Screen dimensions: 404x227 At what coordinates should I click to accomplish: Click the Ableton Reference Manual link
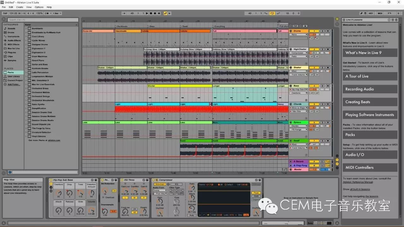point(358,182)
